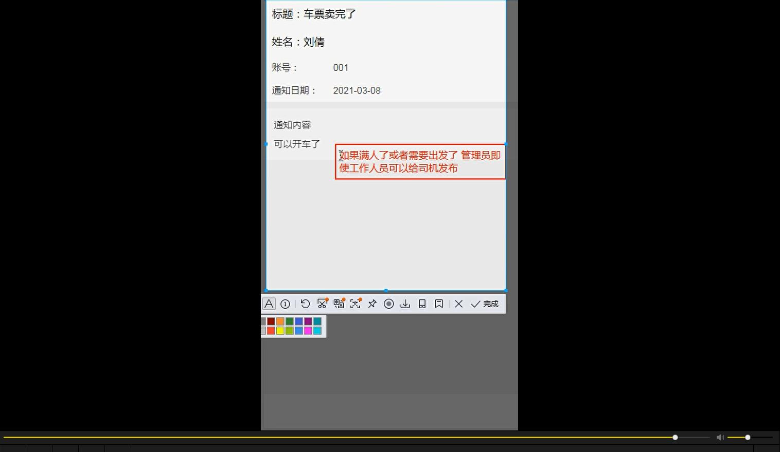780x452 pixels.
Task: Cancel annotation with the X icon
Action: click(x=458, y=304)
